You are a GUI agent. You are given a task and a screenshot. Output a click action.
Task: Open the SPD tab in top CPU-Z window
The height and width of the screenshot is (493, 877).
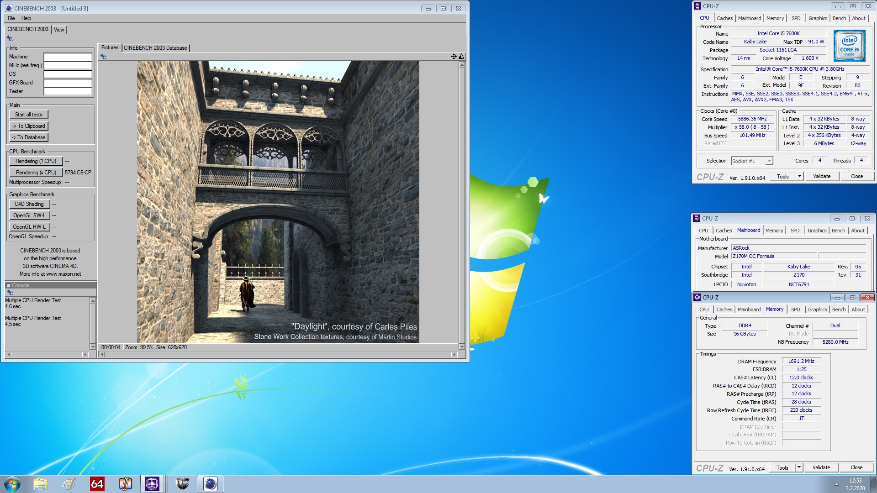tap(796, 18)
